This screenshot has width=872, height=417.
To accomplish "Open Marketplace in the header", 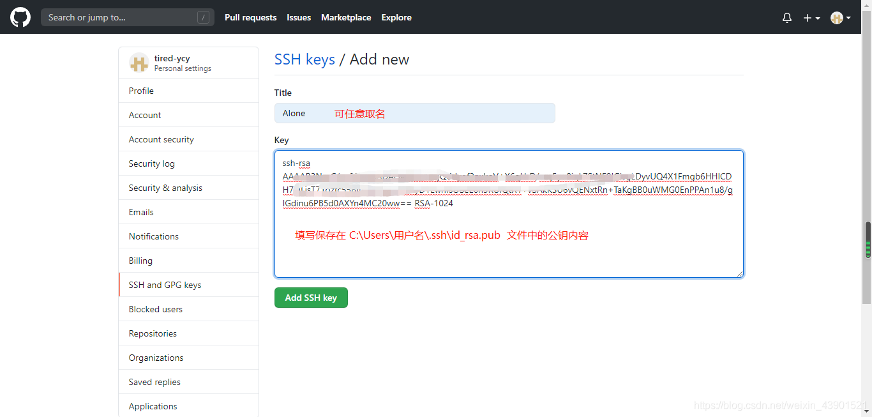I will (x=346, y=17).
